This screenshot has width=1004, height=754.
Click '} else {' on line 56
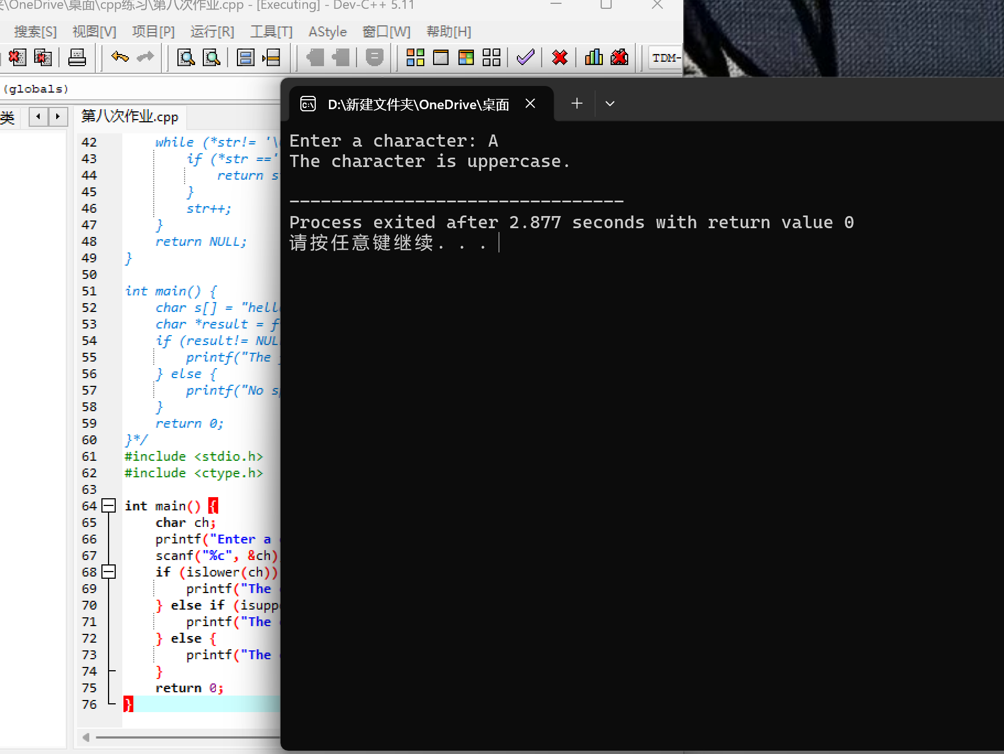coord(186,374)
